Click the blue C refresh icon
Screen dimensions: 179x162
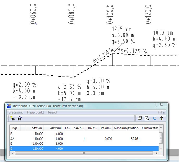coord(154,118)
